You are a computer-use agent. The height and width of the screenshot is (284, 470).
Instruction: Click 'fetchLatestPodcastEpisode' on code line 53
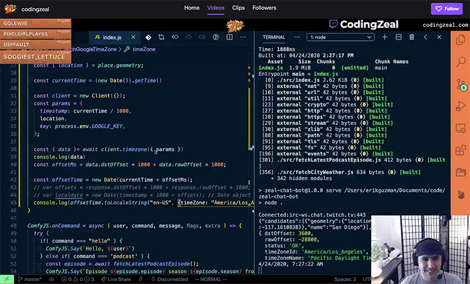[x=152, y=263]
